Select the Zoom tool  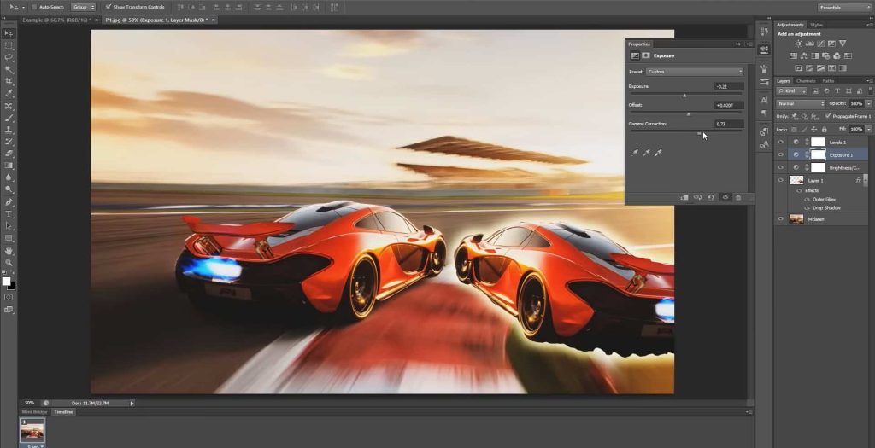[x=9, y=263]
